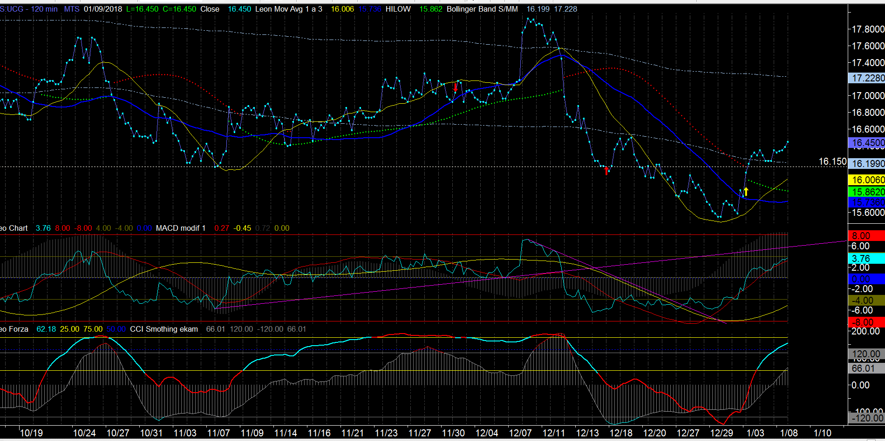Viewport: 885px width, 441px height.
Task: Click the cyan 3.76 axis tag
Action: (867, 259)
